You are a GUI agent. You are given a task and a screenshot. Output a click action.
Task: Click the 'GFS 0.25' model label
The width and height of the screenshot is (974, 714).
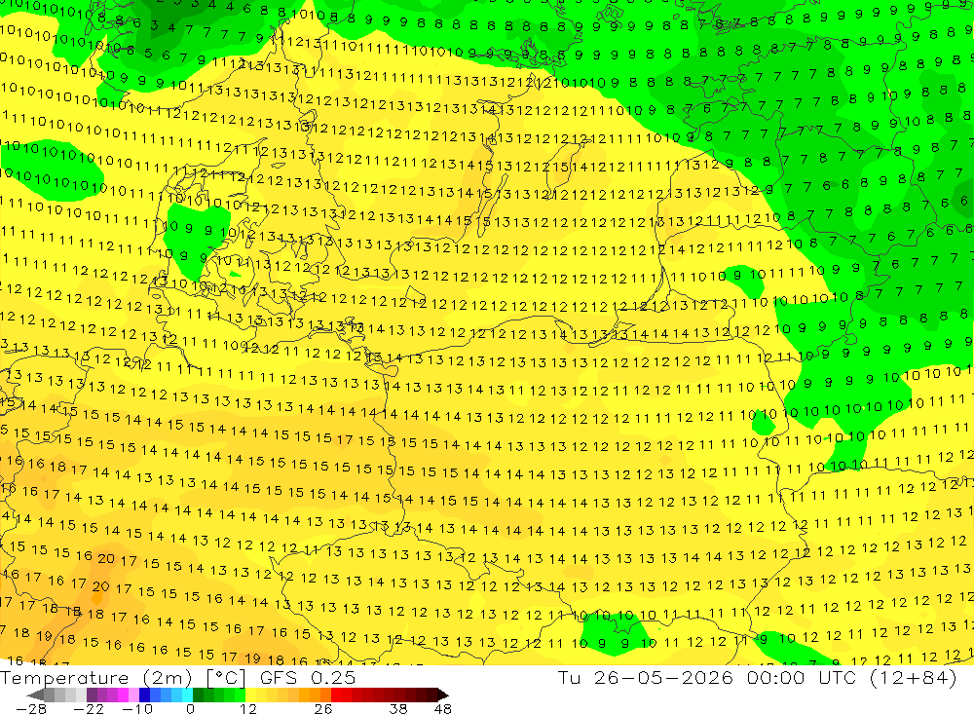click(308, 677)
